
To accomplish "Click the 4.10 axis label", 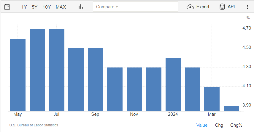I will click(x=247, y=86).
